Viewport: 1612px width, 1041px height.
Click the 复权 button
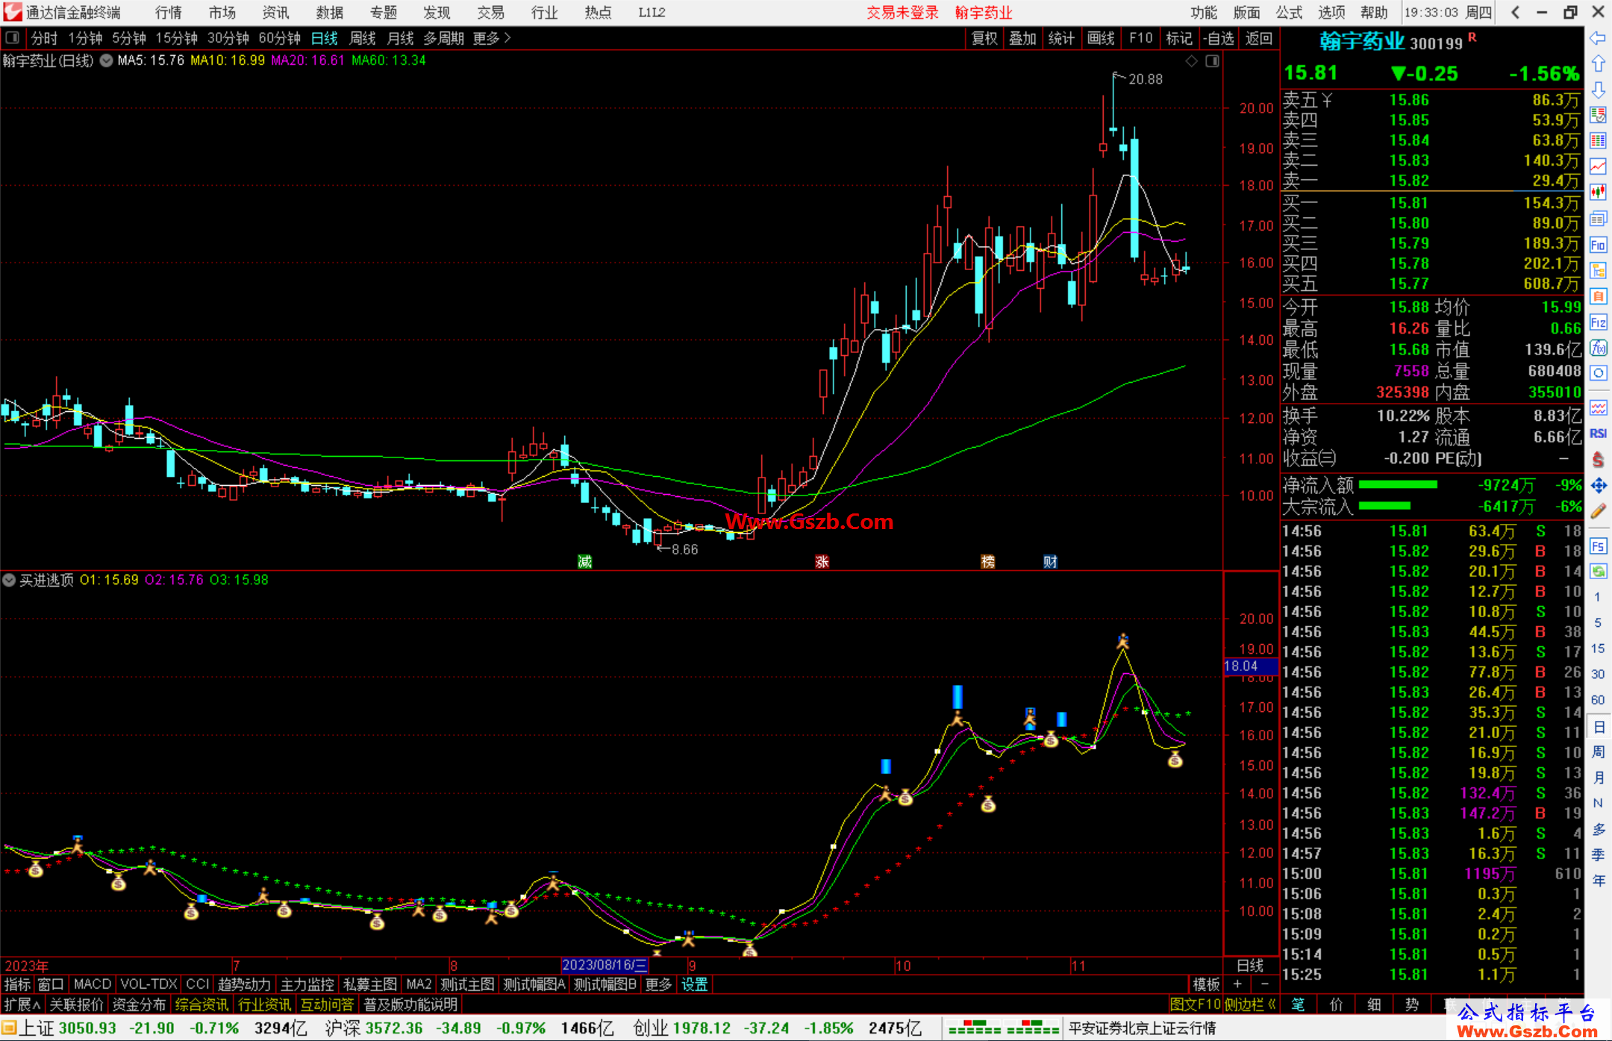(984, 38)
